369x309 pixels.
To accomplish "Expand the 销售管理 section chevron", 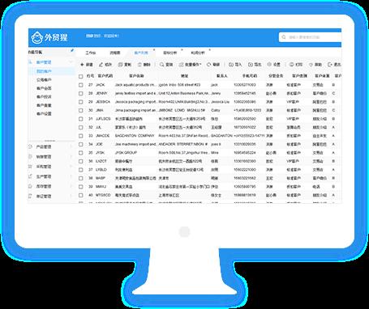I will [x=71, y=156].
